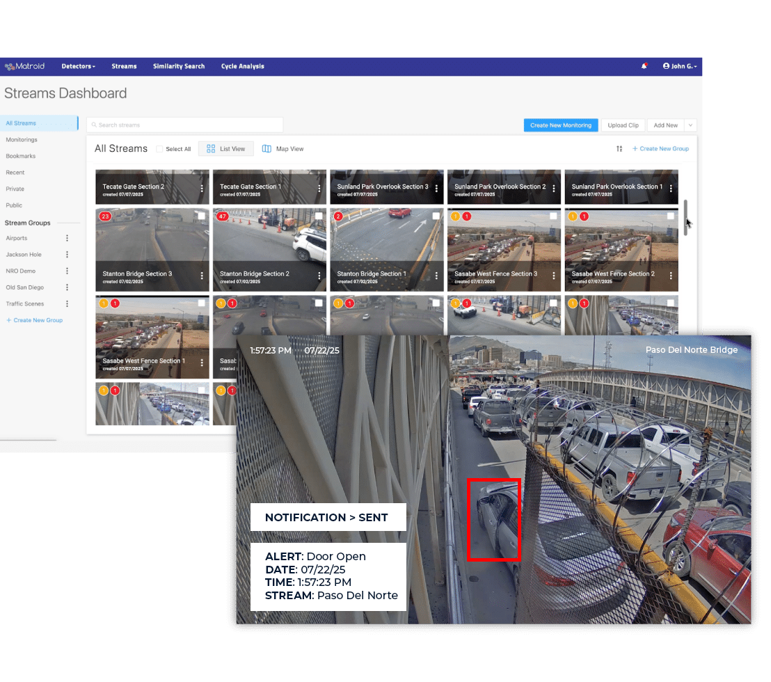Open Cycle Analysis in the navbar
Screen dimensions: 771x682
tap(242, 66)
